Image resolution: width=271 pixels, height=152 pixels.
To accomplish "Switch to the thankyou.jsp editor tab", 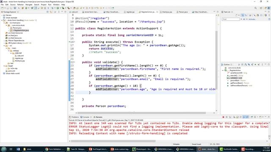I will tap(166, 12).
